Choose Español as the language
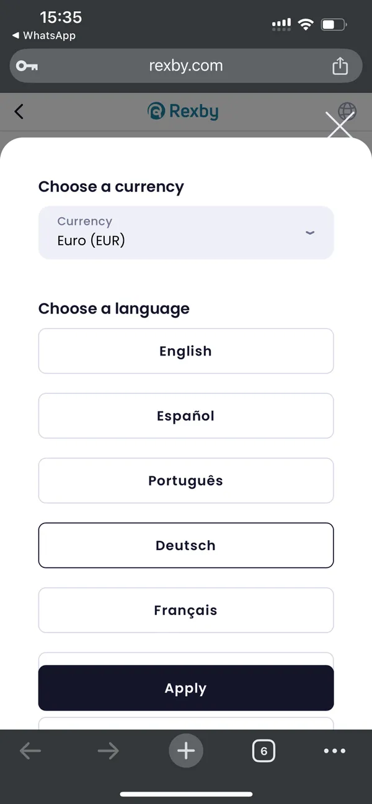 coord(186,416)
